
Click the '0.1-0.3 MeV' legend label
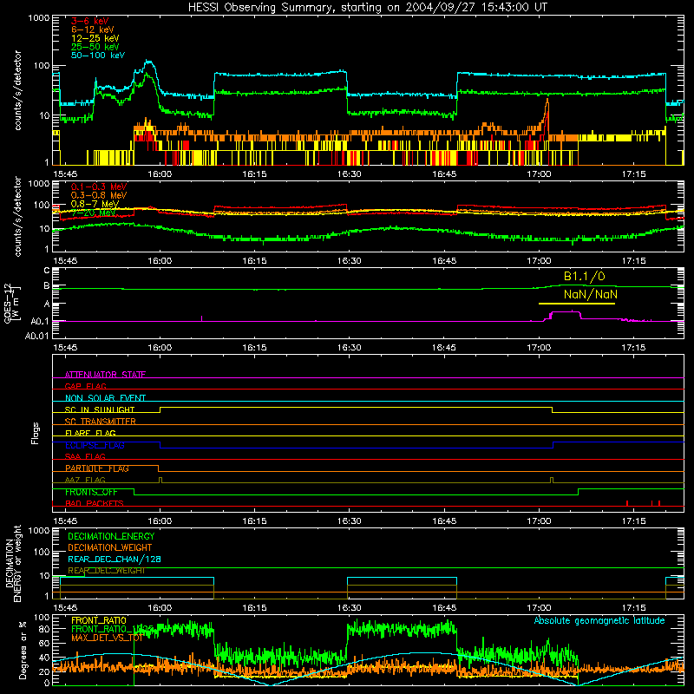tap(99, 187)
